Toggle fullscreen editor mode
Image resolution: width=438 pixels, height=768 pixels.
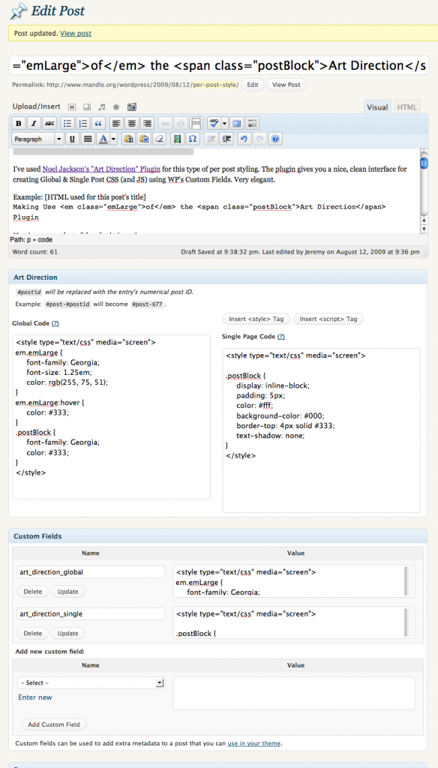point(237,123)
